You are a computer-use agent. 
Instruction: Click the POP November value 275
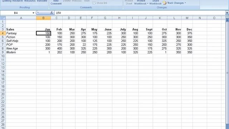coord(174,44)
